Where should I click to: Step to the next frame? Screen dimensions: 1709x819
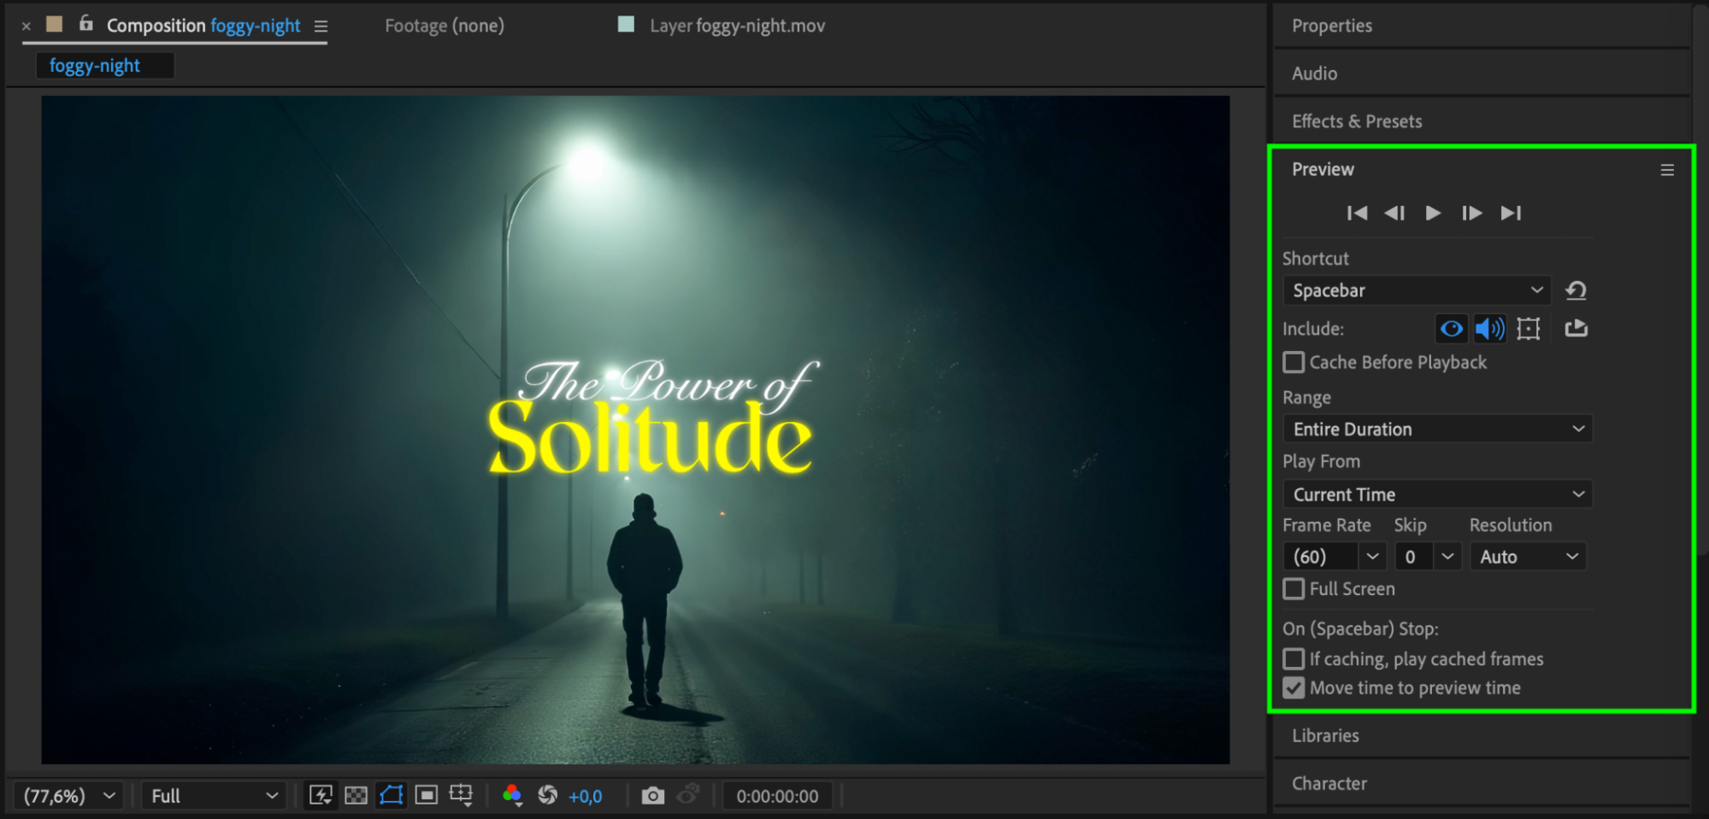1471,213
